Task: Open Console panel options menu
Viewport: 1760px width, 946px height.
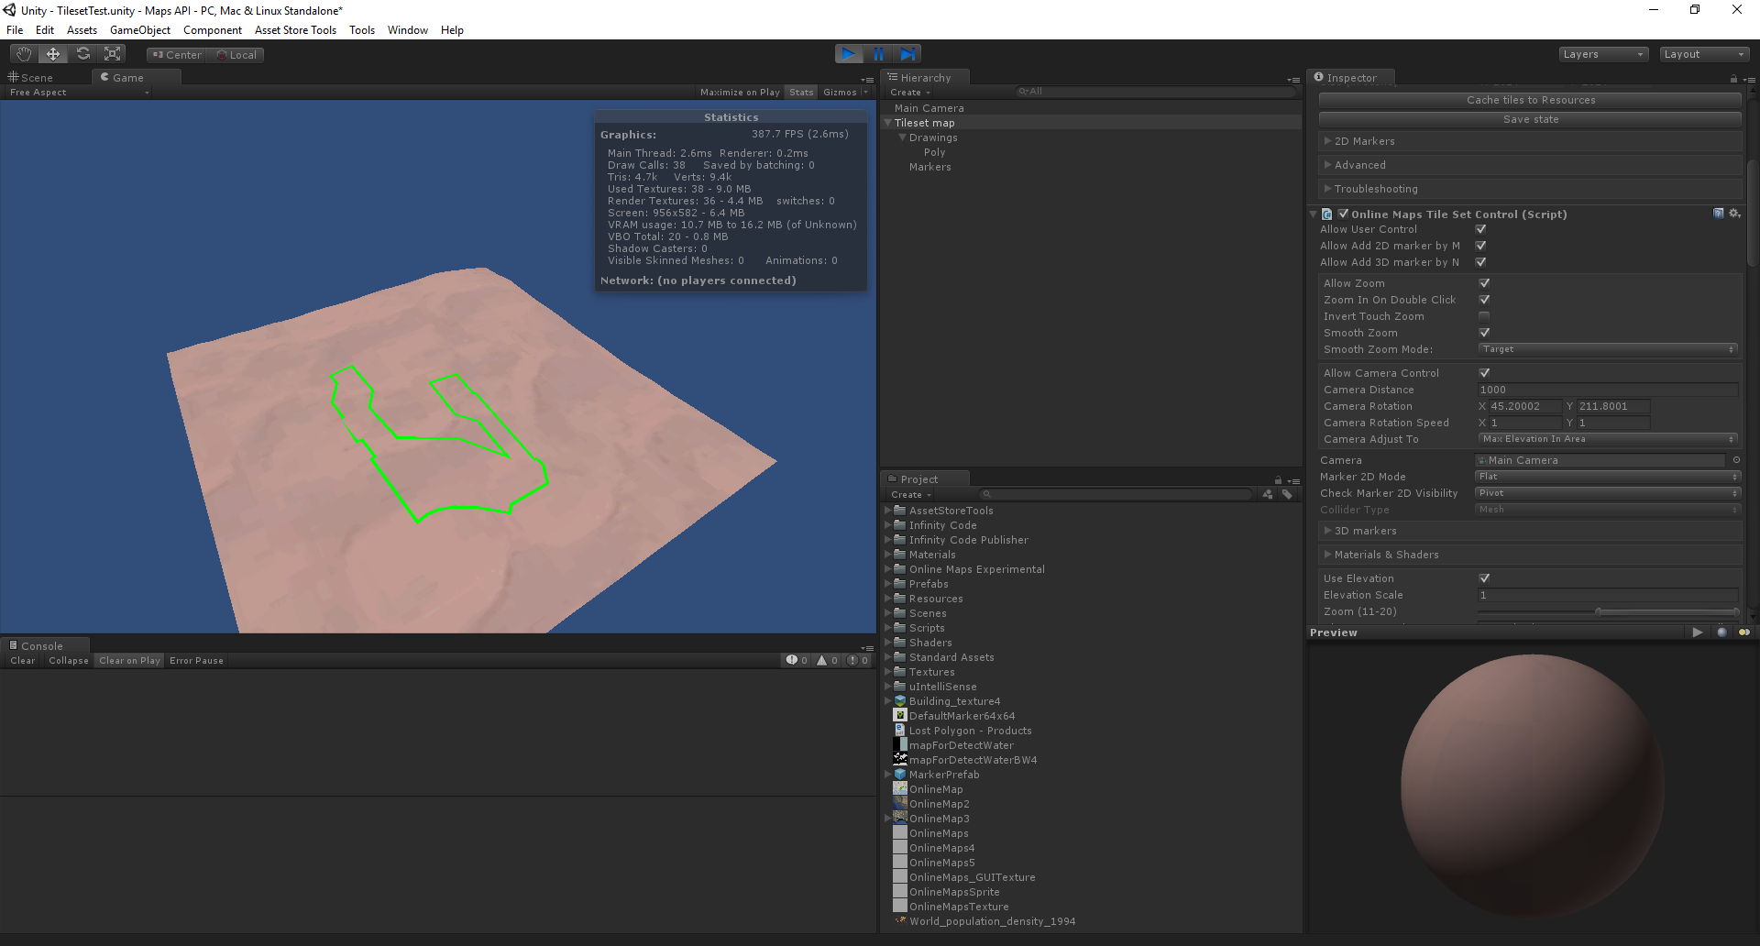Action: 867,648
